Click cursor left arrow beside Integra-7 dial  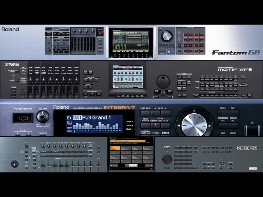click(x=179, y=126)
